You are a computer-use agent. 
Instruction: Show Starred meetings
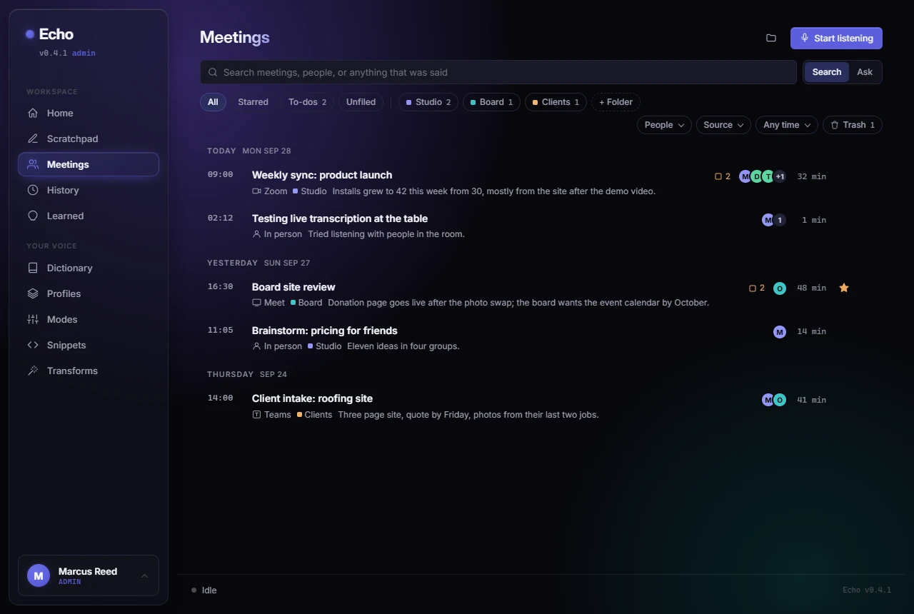253,102
